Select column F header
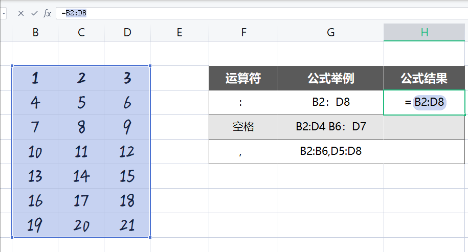The height and width of the screenshot is (252, 468). tap(243, 33)
